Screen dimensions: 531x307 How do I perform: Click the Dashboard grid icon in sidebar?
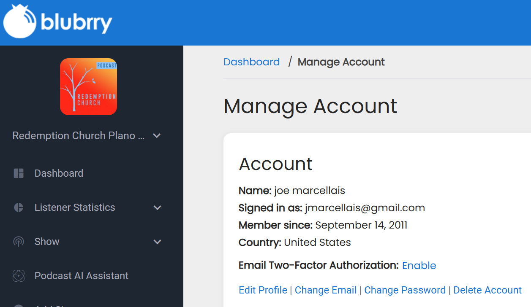click(x=19, y=173)
